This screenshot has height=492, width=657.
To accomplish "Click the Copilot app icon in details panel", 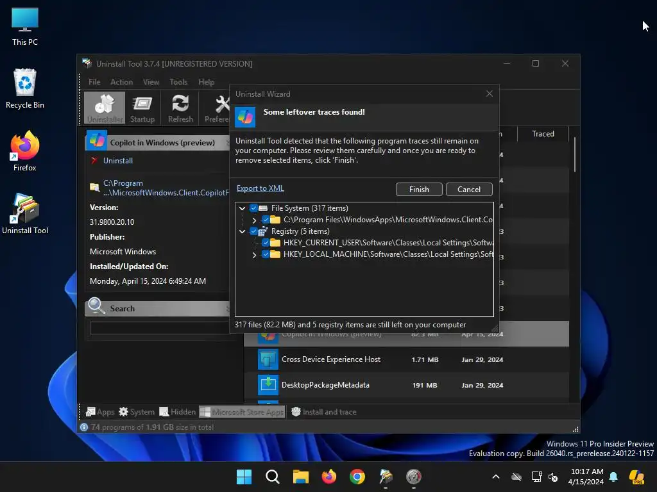I will coord(97,140).
